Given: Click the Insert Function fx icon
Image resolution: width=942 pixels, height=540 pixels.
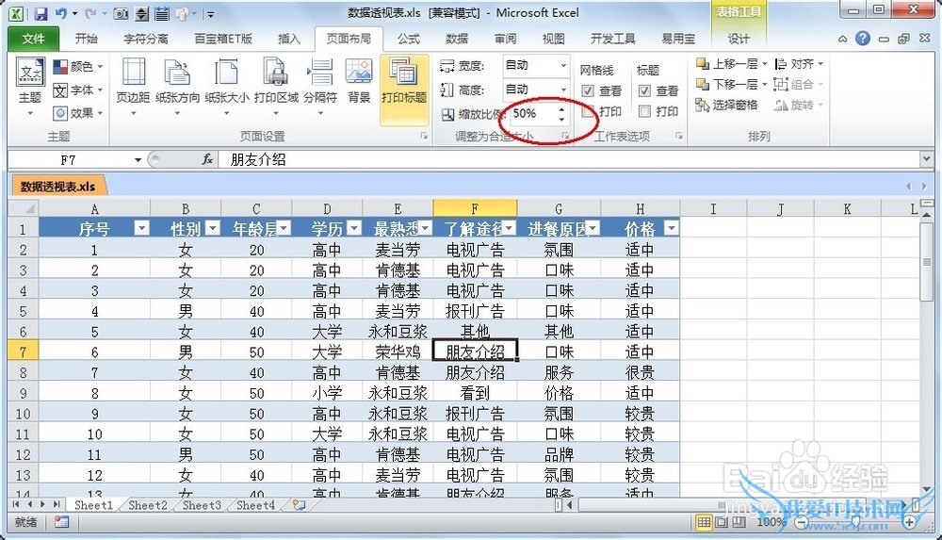Looking at the screenshot, I should 206,159.
